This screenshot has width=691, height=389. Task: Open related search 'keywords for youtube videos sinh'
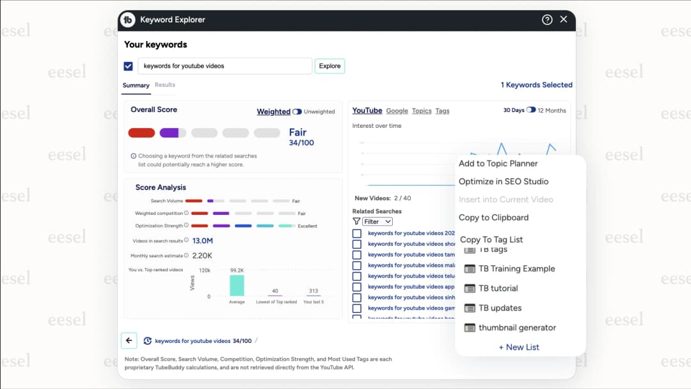click(411, 298)
